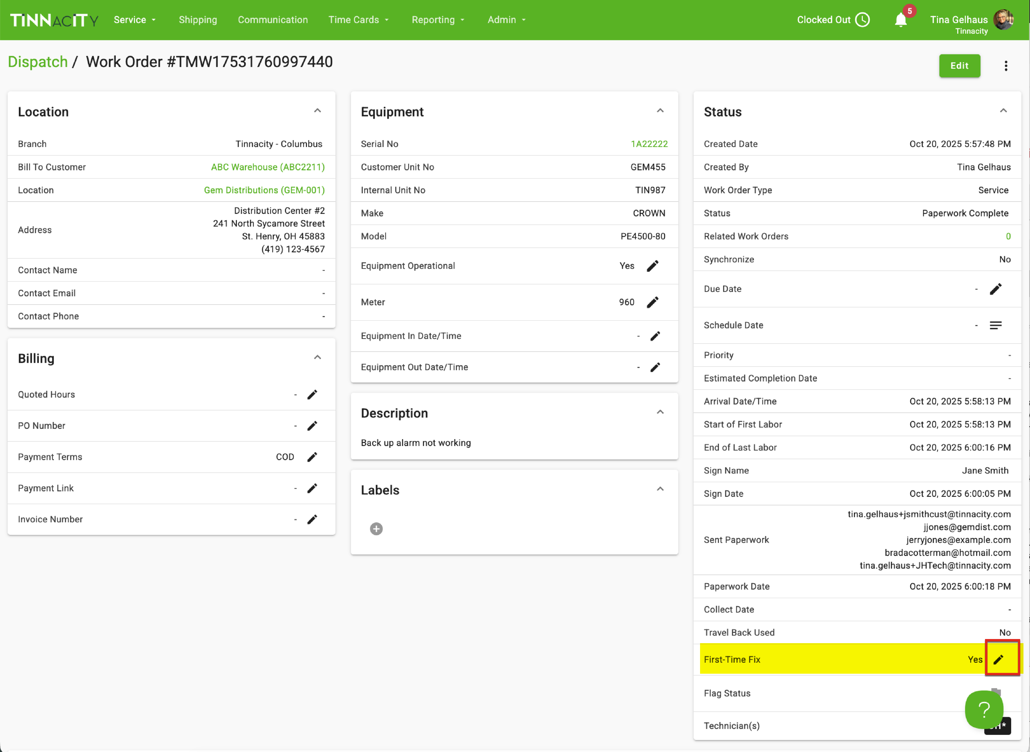Click the Clocked Out clock toggle

tap(862, 20)
